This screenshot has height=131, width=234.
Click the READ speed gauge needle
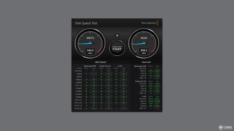click(139, 44)
